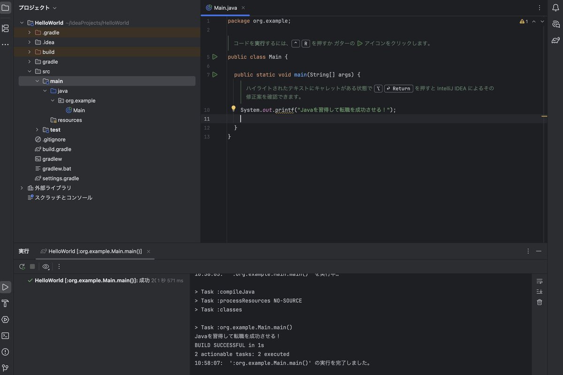563x375 pixels.
Task: Collapse the org.example package
Action: point(53,100)
